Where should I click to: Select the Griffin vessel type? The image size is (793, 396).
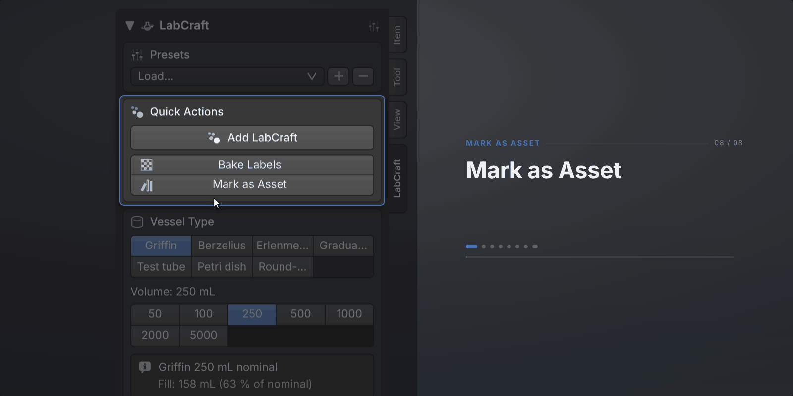(x=161, y=246)
